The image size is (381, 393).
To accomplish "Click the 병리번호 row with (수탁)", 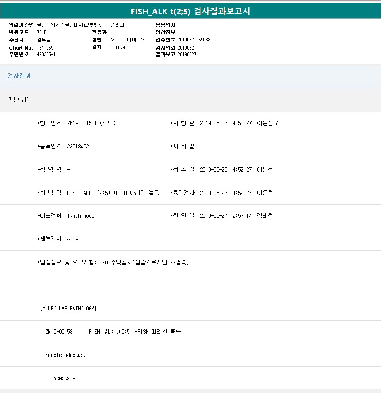I will [76, 123].
